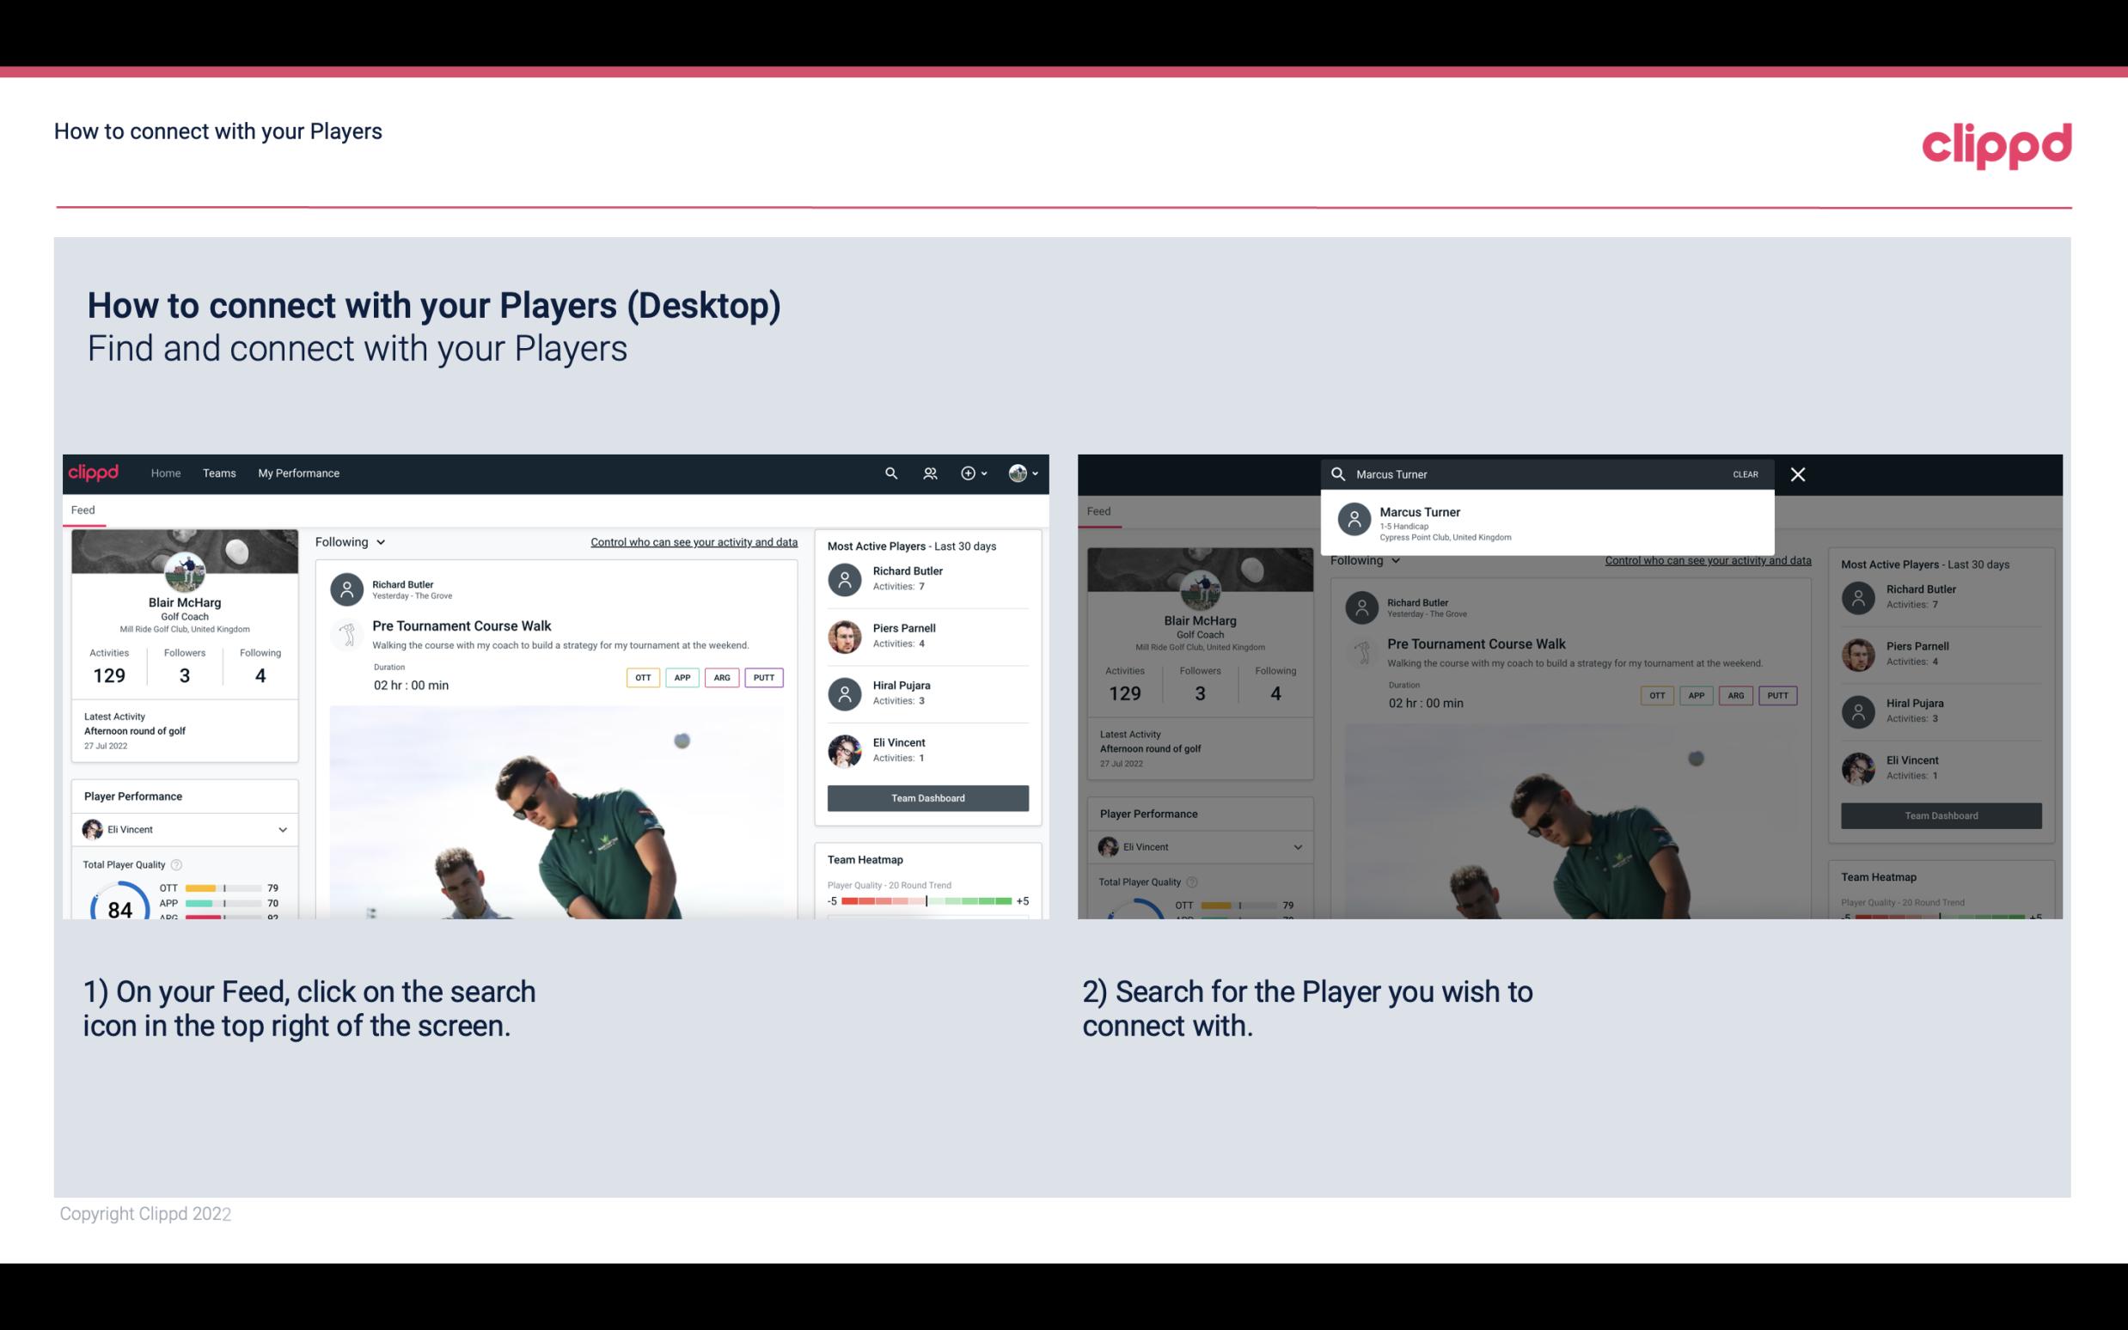Click the Home tab in navigation bar
The width and height of the screenshot is (2128, 1330).
(166, 472)
